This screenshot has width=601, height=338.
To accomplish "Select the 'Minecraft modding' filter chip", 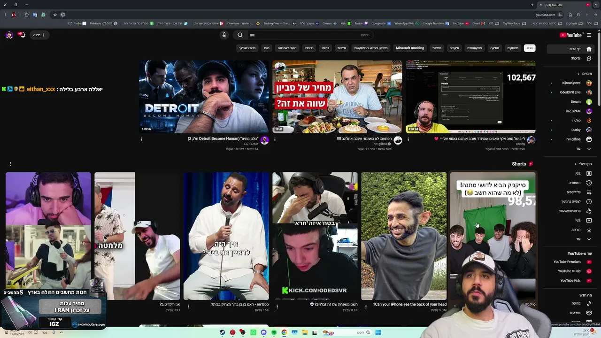I will 410,48.
